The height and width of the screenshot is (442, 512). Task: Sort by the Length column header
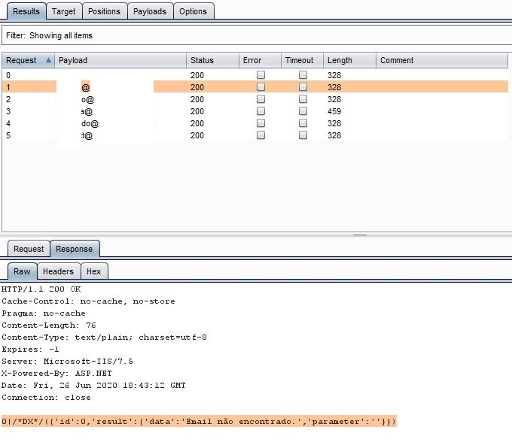click(x=349, y=60)
